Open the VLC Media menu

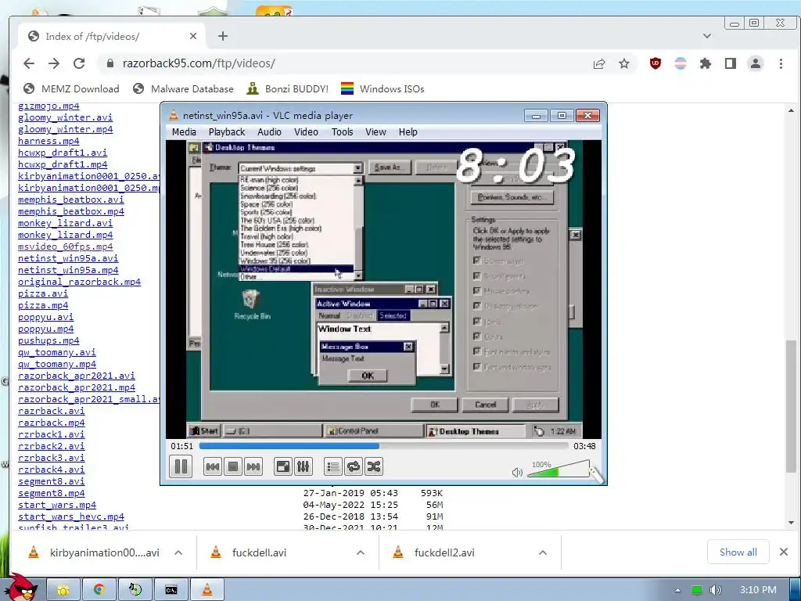pos(184,131)
